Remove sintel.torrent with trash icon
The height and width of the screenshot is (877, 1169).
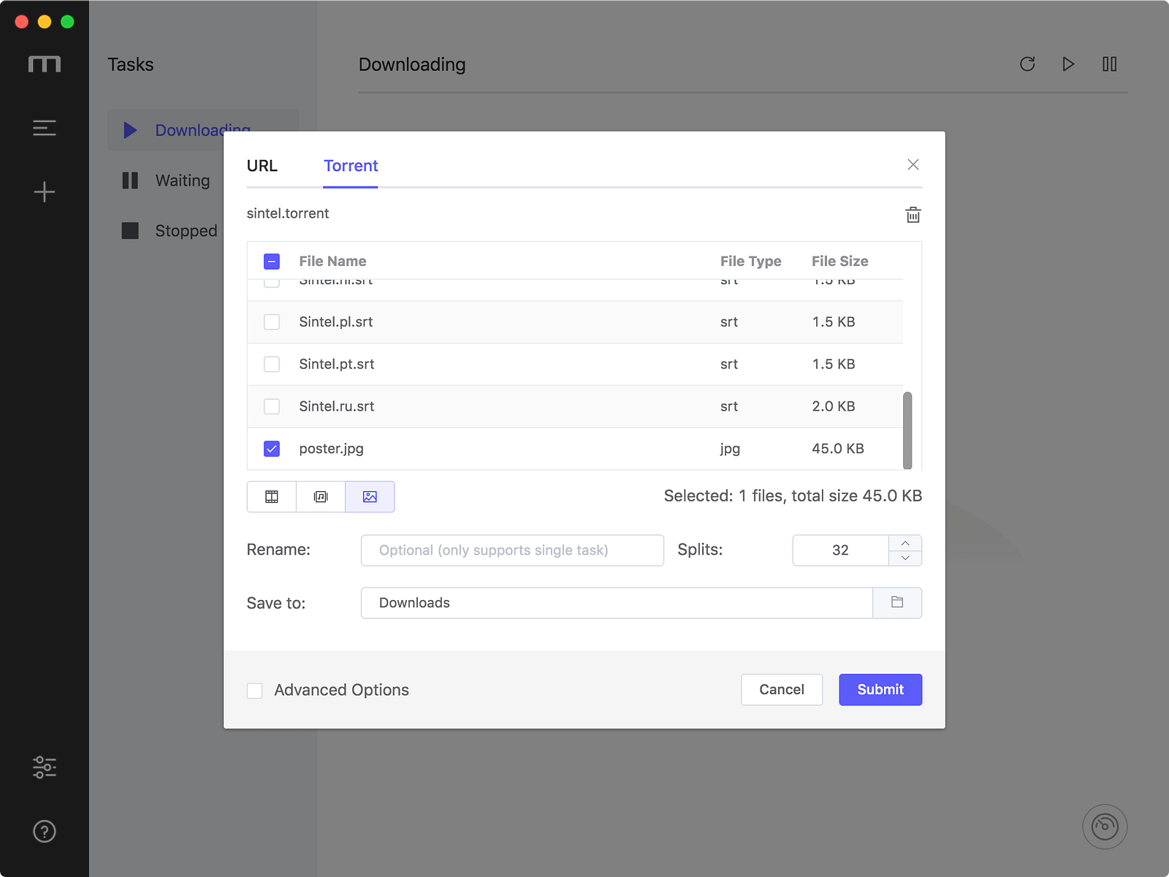click(913, 215)
